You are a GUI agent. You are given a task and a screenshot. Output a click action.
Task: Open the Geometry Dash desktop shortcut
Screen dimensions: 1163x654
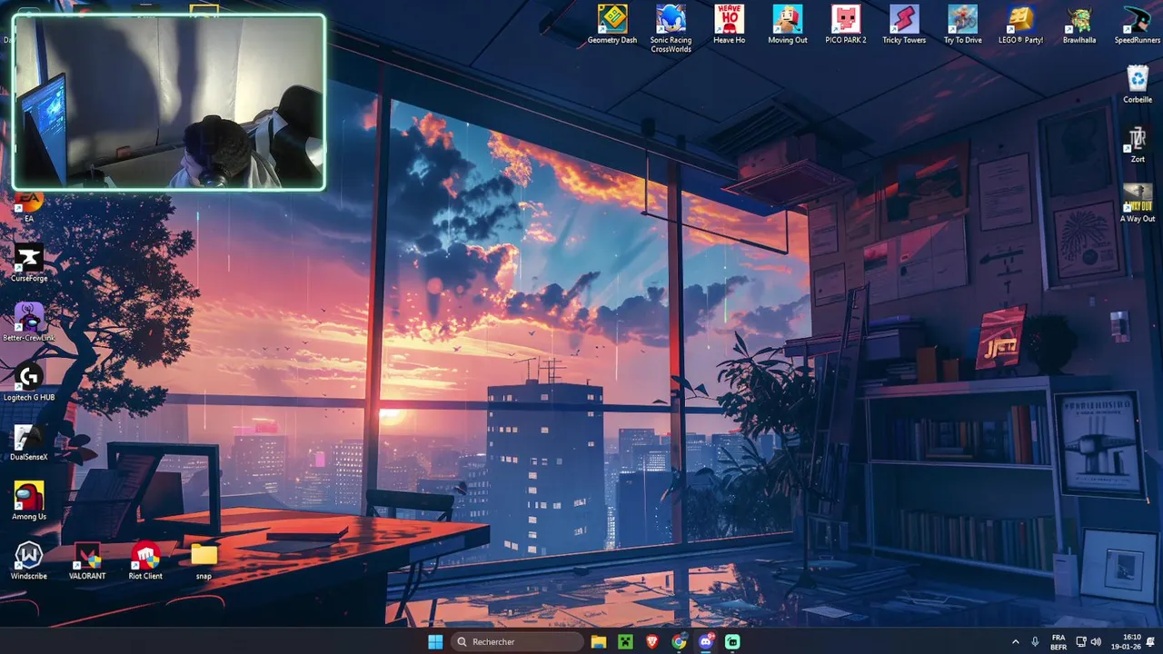[611, 25]
